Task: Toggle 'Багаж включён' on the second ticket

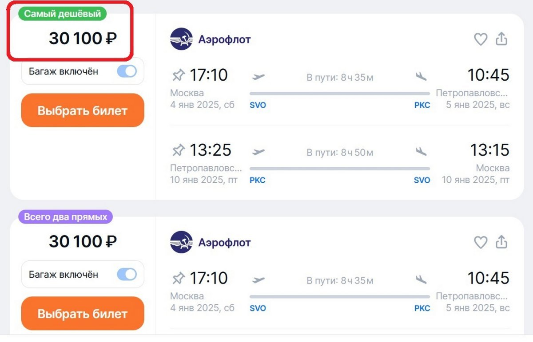Action: tap(127, 274)
